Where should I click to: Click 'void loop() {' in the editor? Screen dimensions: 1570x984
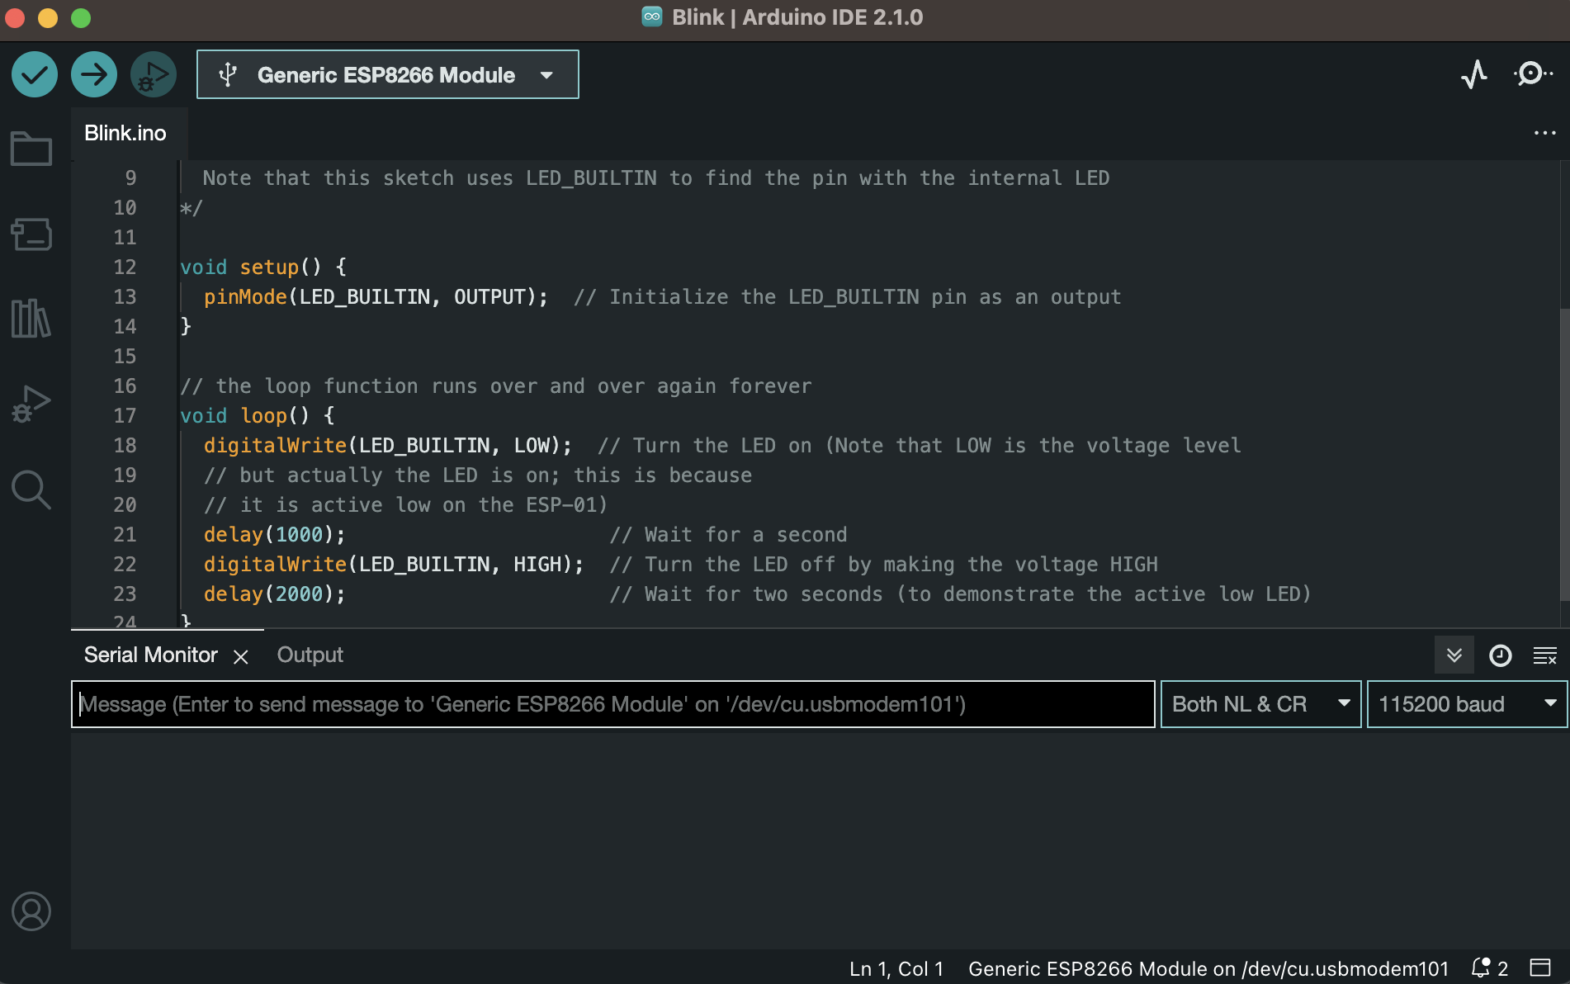pyautogui.click(x=258, y=416)
